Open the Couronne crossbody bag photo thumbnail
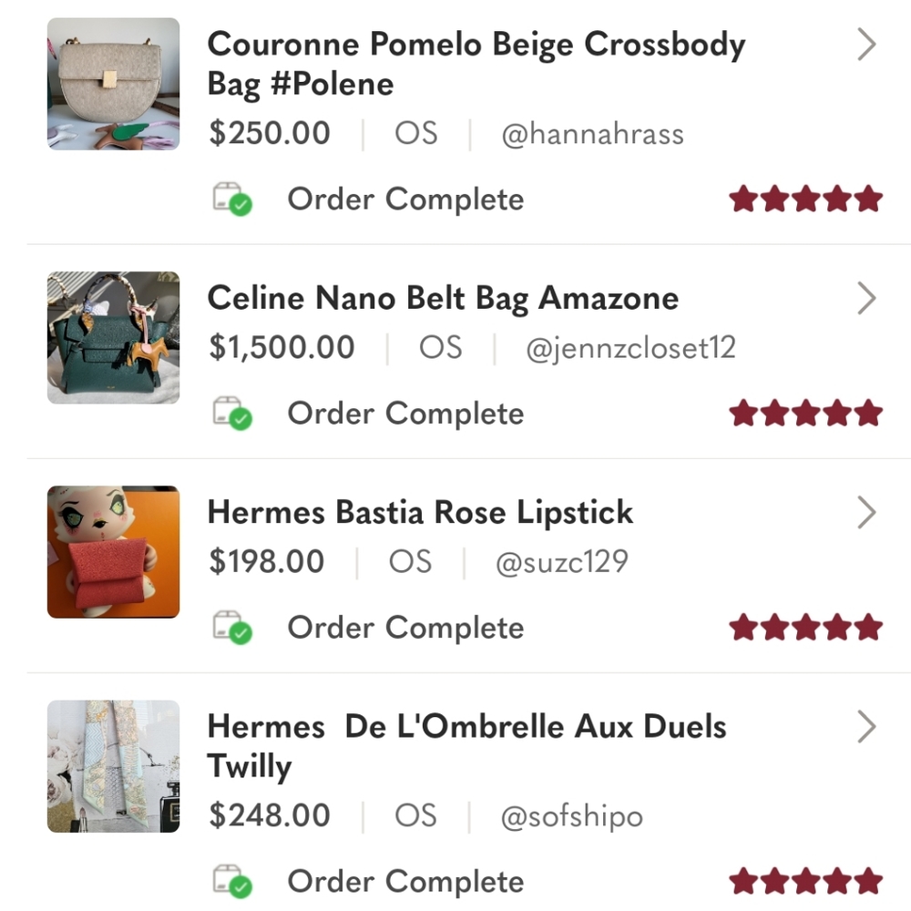The image size is (911, 911). [x=113, y=84]
